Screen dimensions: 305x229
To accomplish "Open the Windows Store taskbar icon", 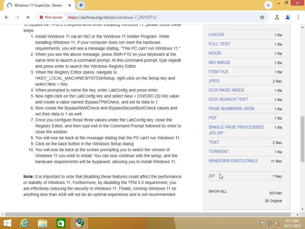I will coord(61,223).
